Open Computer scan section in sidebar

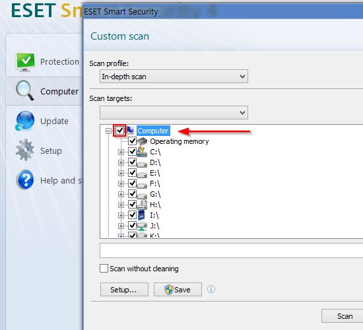click(x=44, y=91)
